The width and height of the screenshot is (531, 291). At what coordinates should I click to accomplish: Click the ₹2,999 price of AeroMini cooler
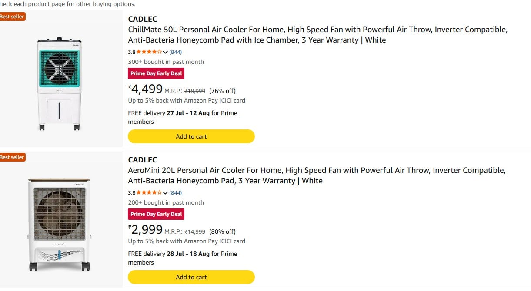[x=145, y=230]
